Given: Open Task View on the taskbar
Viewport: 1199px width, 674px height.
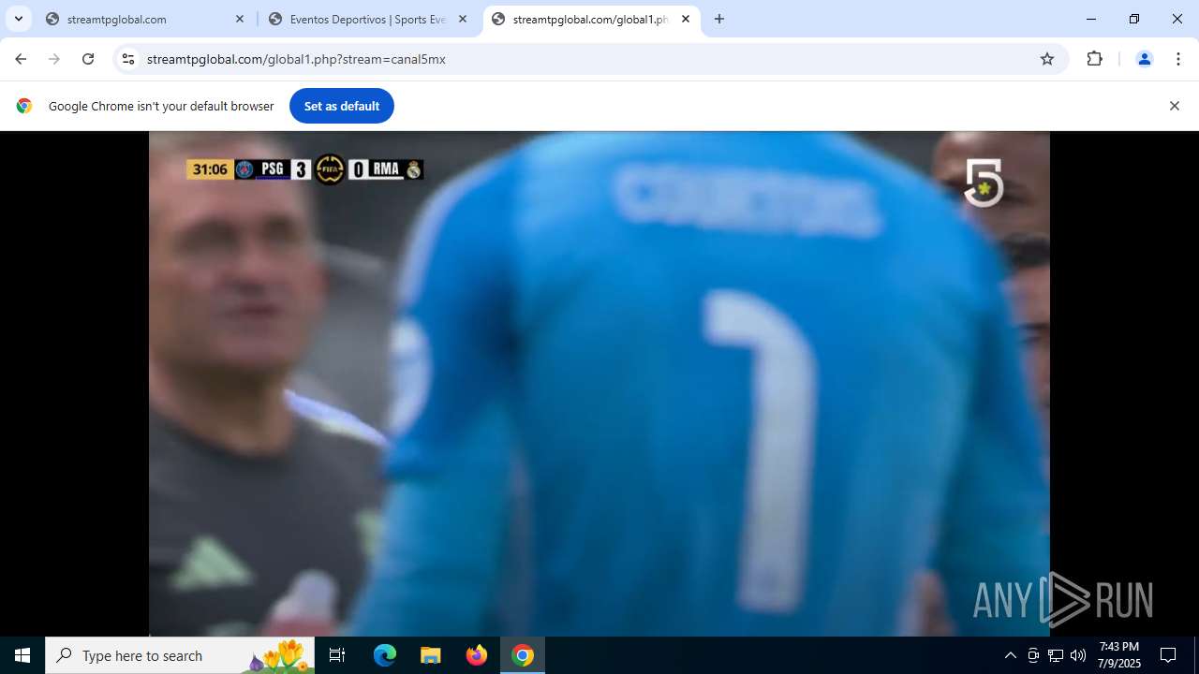Looking at the screenshot, I should click(337, 655).
